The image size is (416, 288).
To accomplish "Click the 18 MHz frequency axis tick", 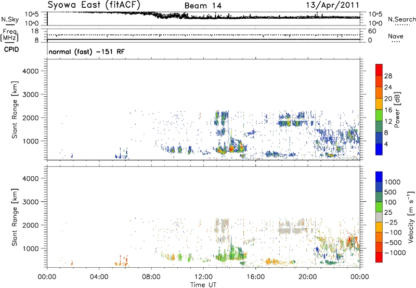I will tap(35, 31).
